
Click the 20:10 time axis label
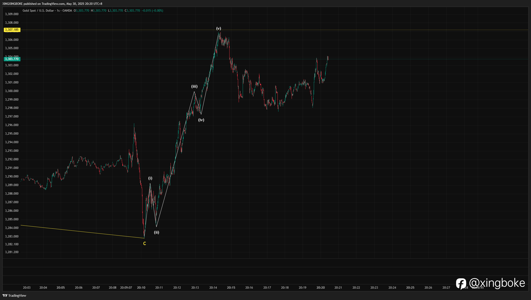pyautogui.click(x=141, y=288)
